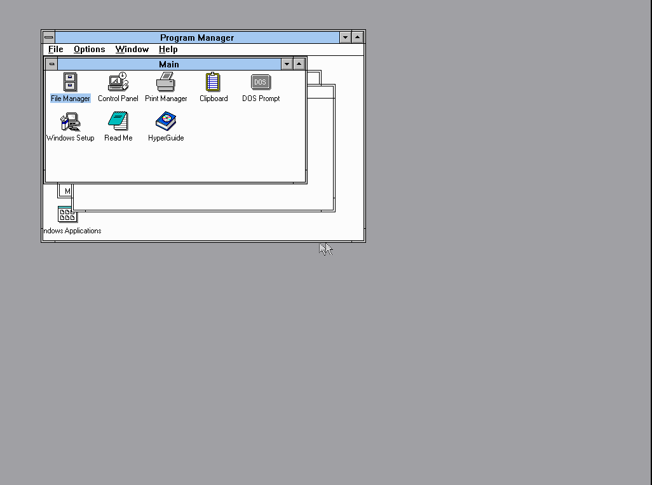The image size is (652, 485).
Task: Minimize the Program Manager window
Action: pyautogui.click(x=345, y=38)
